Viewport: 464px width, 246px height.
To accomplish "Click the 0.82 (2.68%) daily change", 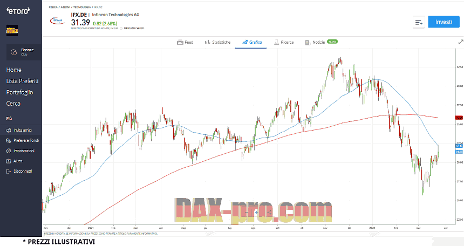I will pyautogui.click(x=105, y=23).
